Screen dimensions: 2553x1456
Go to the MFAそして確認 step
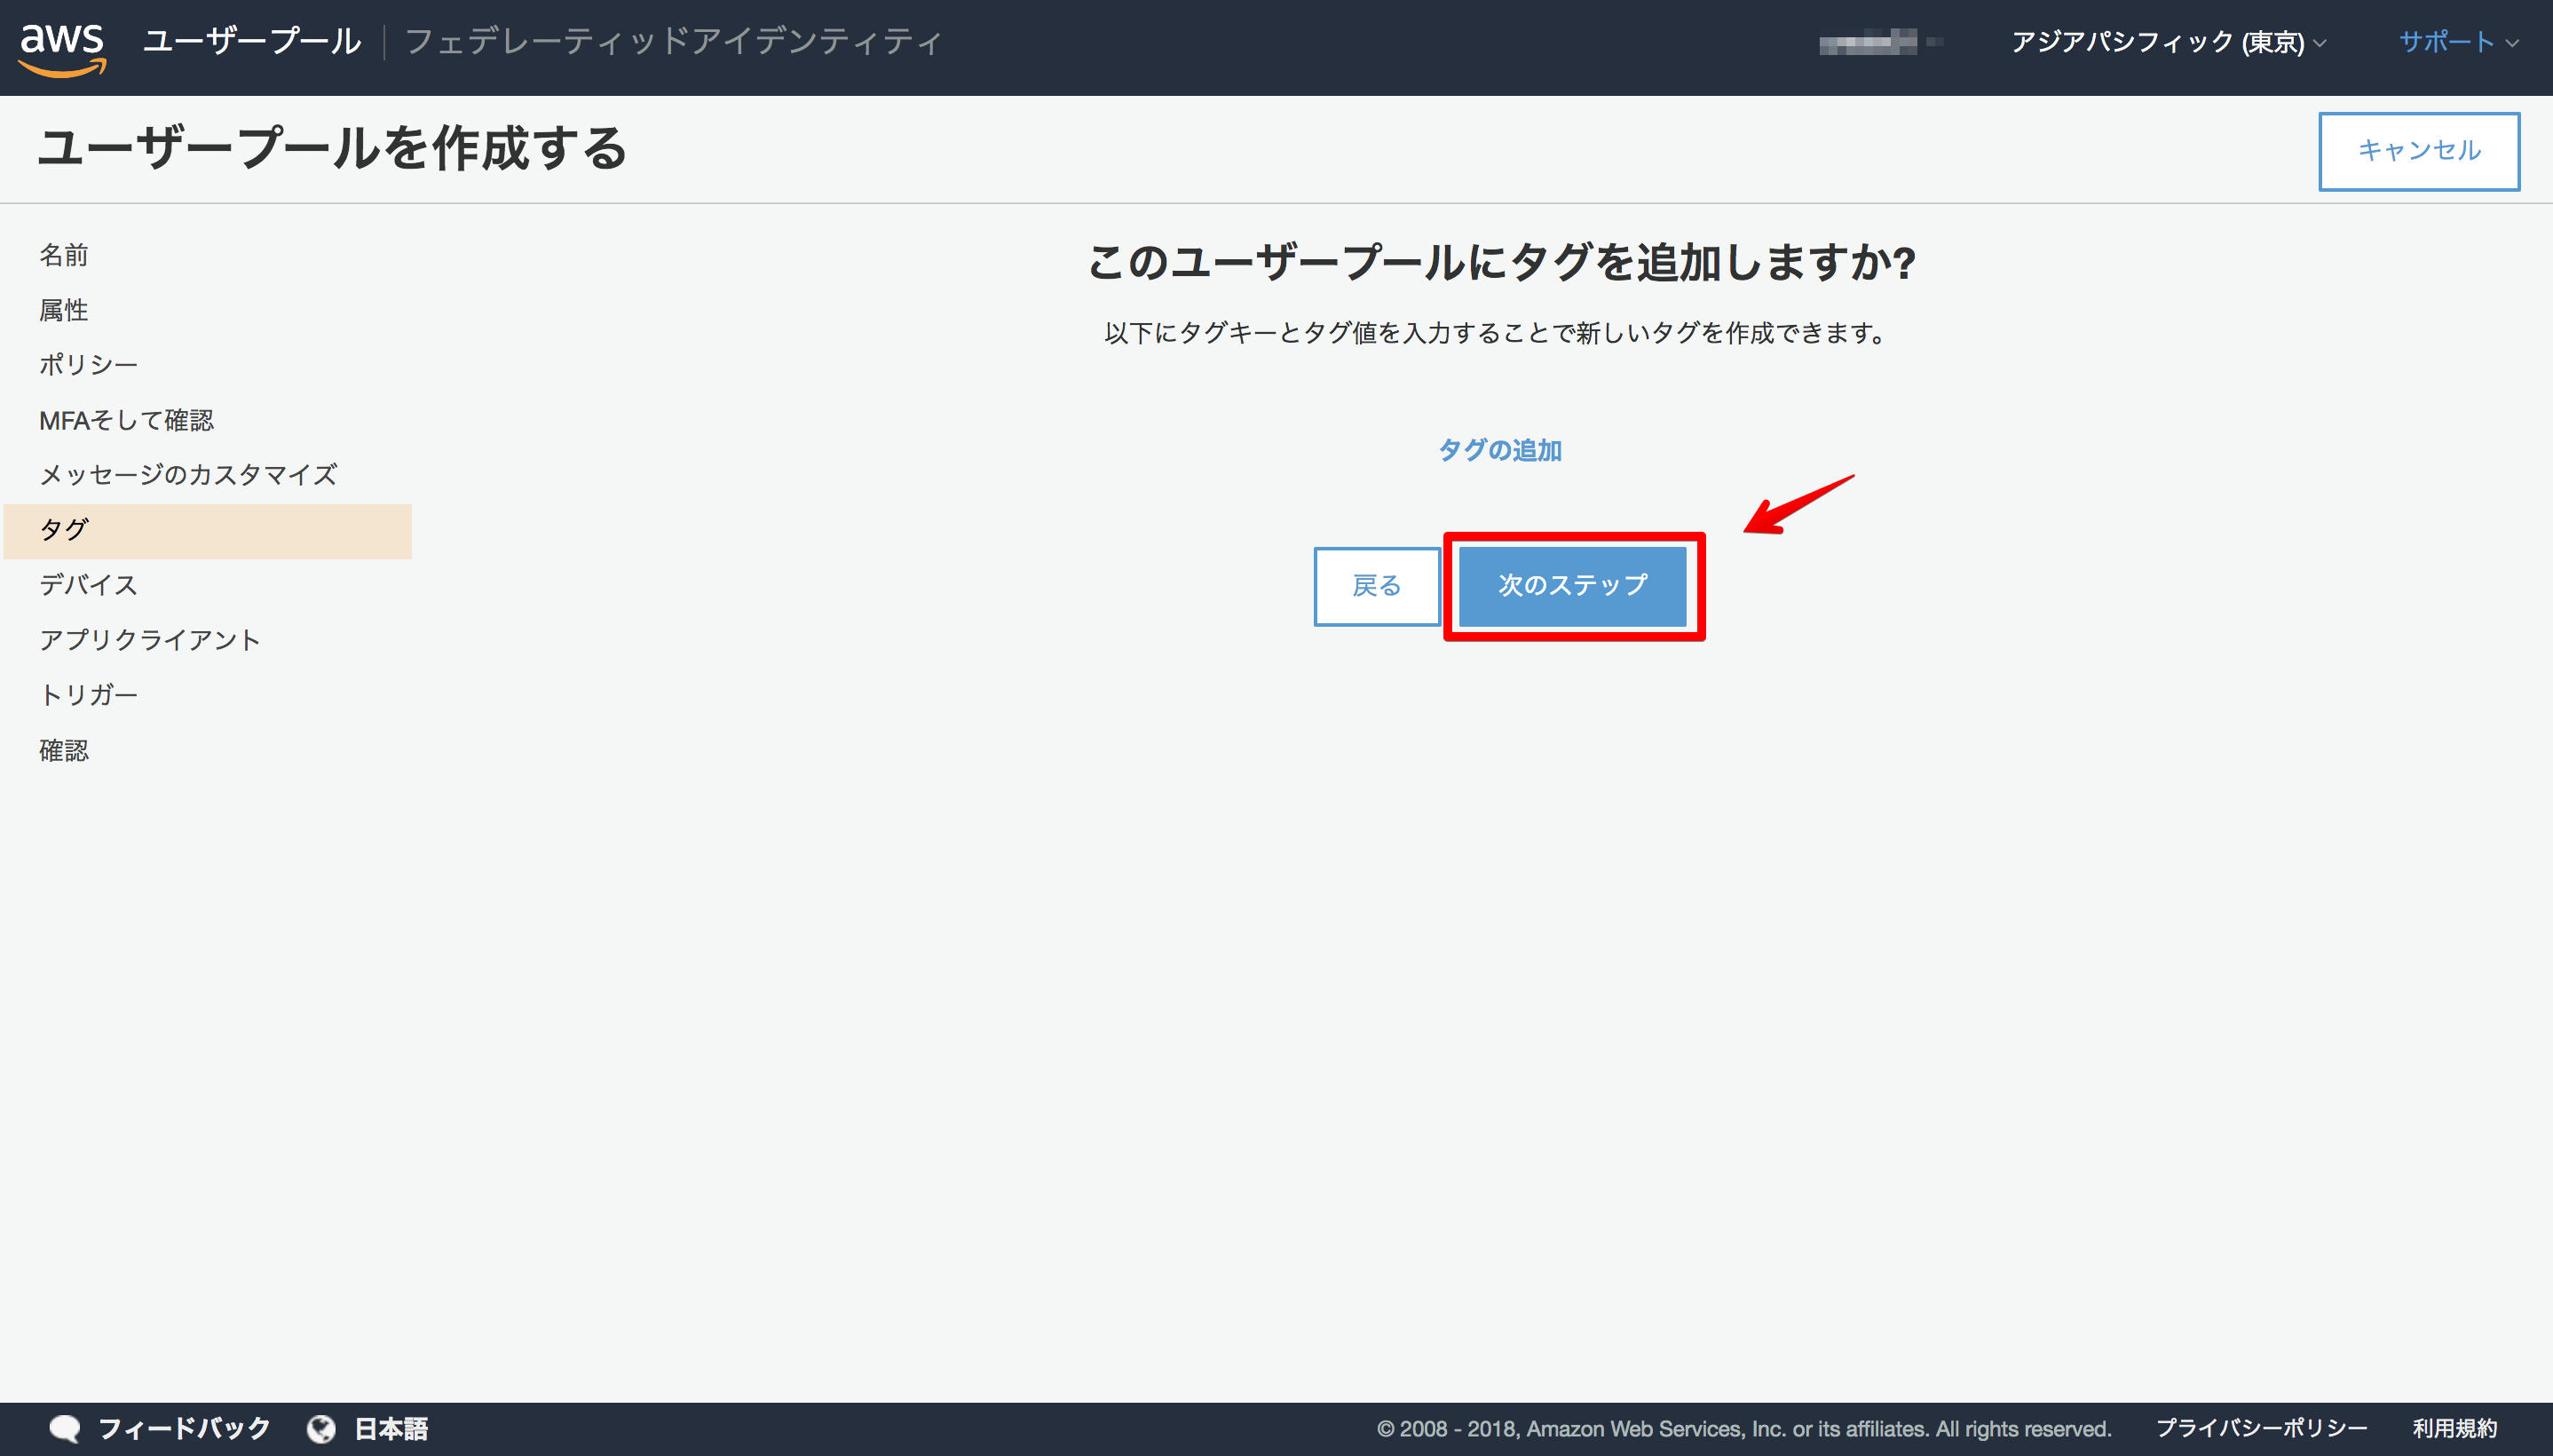coord(127,420)
